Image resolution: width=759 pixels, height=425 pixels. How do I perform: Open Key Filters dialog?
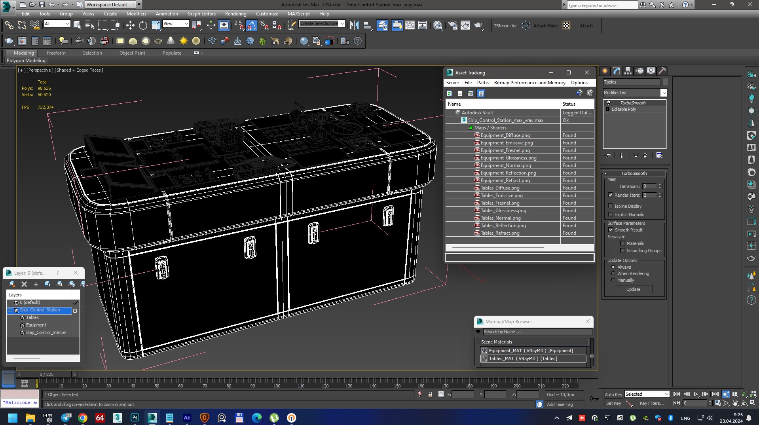[x=651, y=403]
